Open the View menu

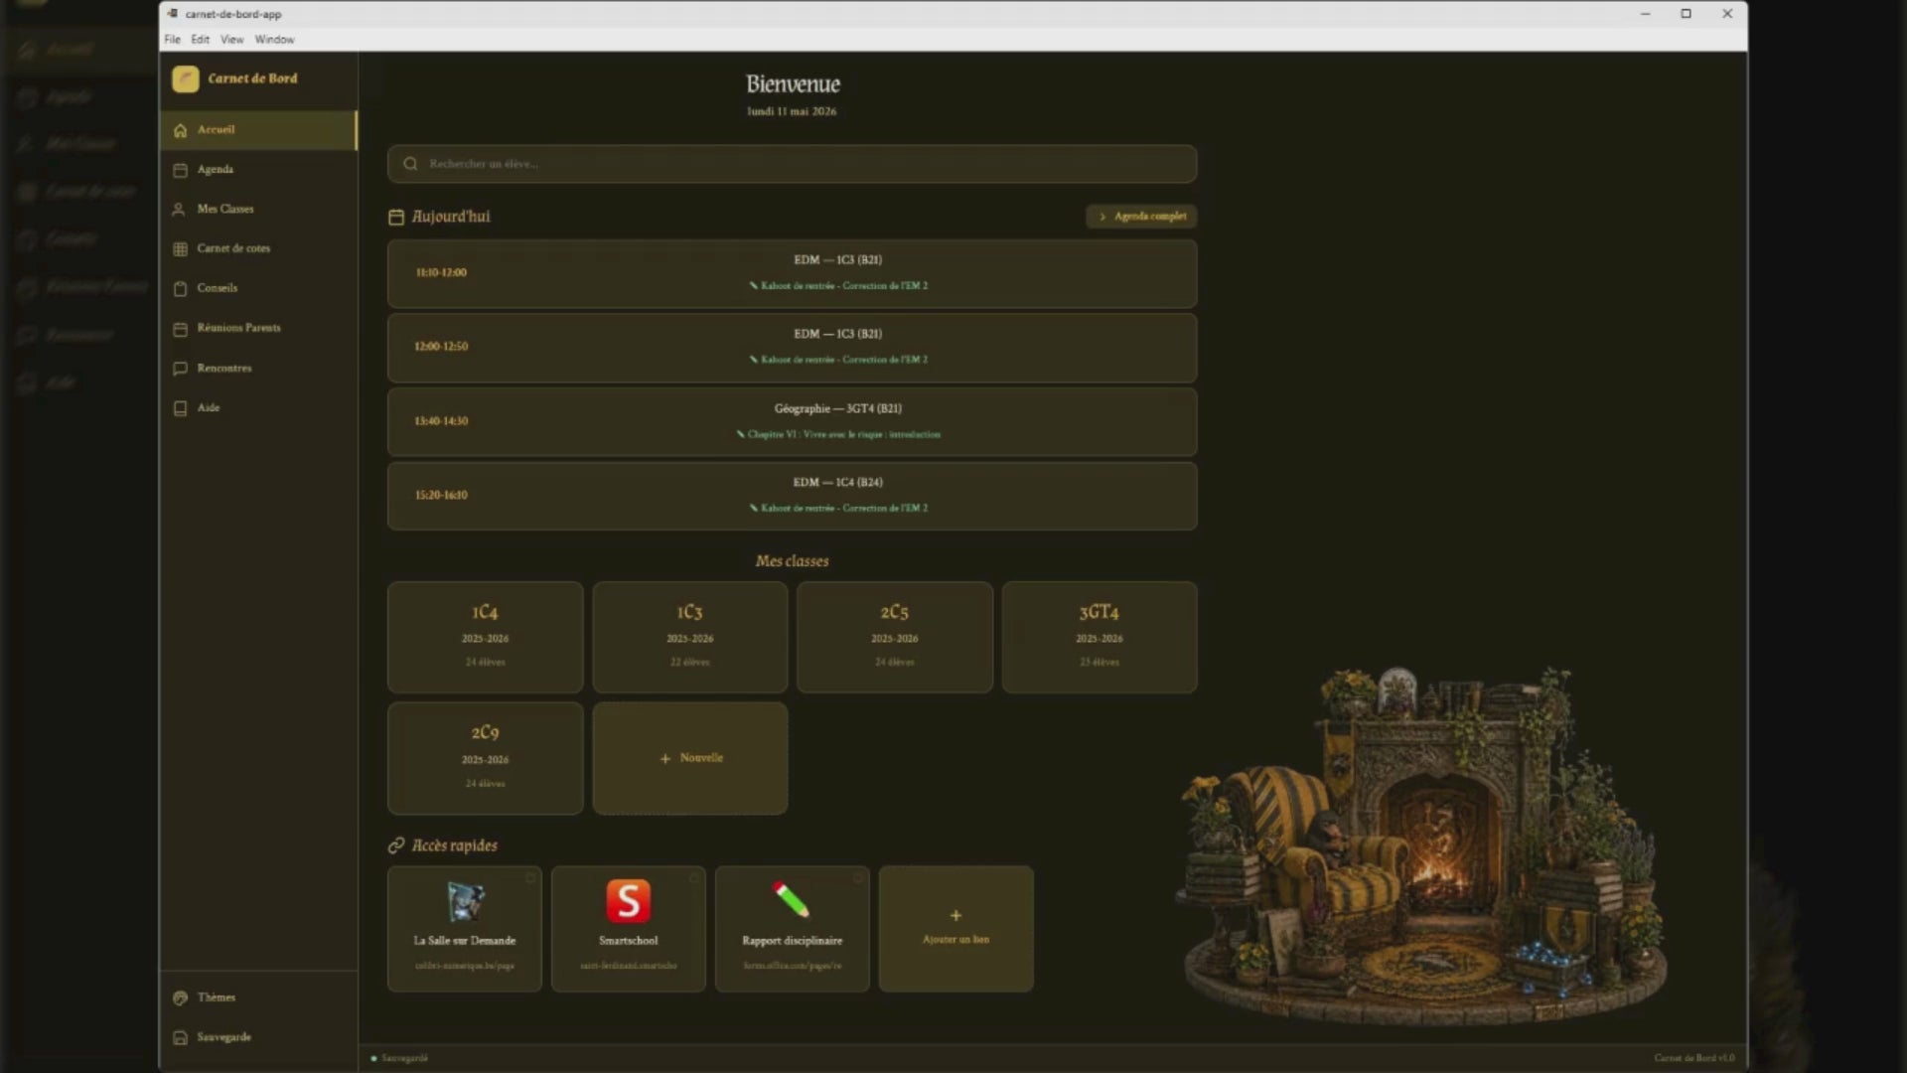click(x=231, y=40)
